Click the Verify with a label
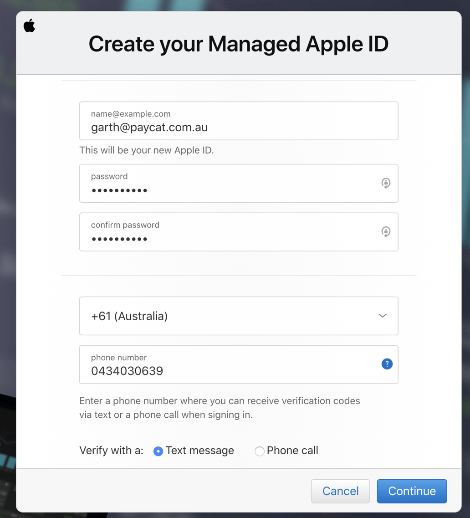Screen dimensions: 470x518 pyautogui.click(x=111, y=450)
